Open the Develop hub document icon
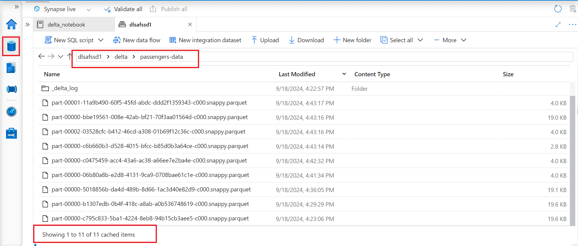The width and height of the screenshot is (578, 246). (11, 68)
